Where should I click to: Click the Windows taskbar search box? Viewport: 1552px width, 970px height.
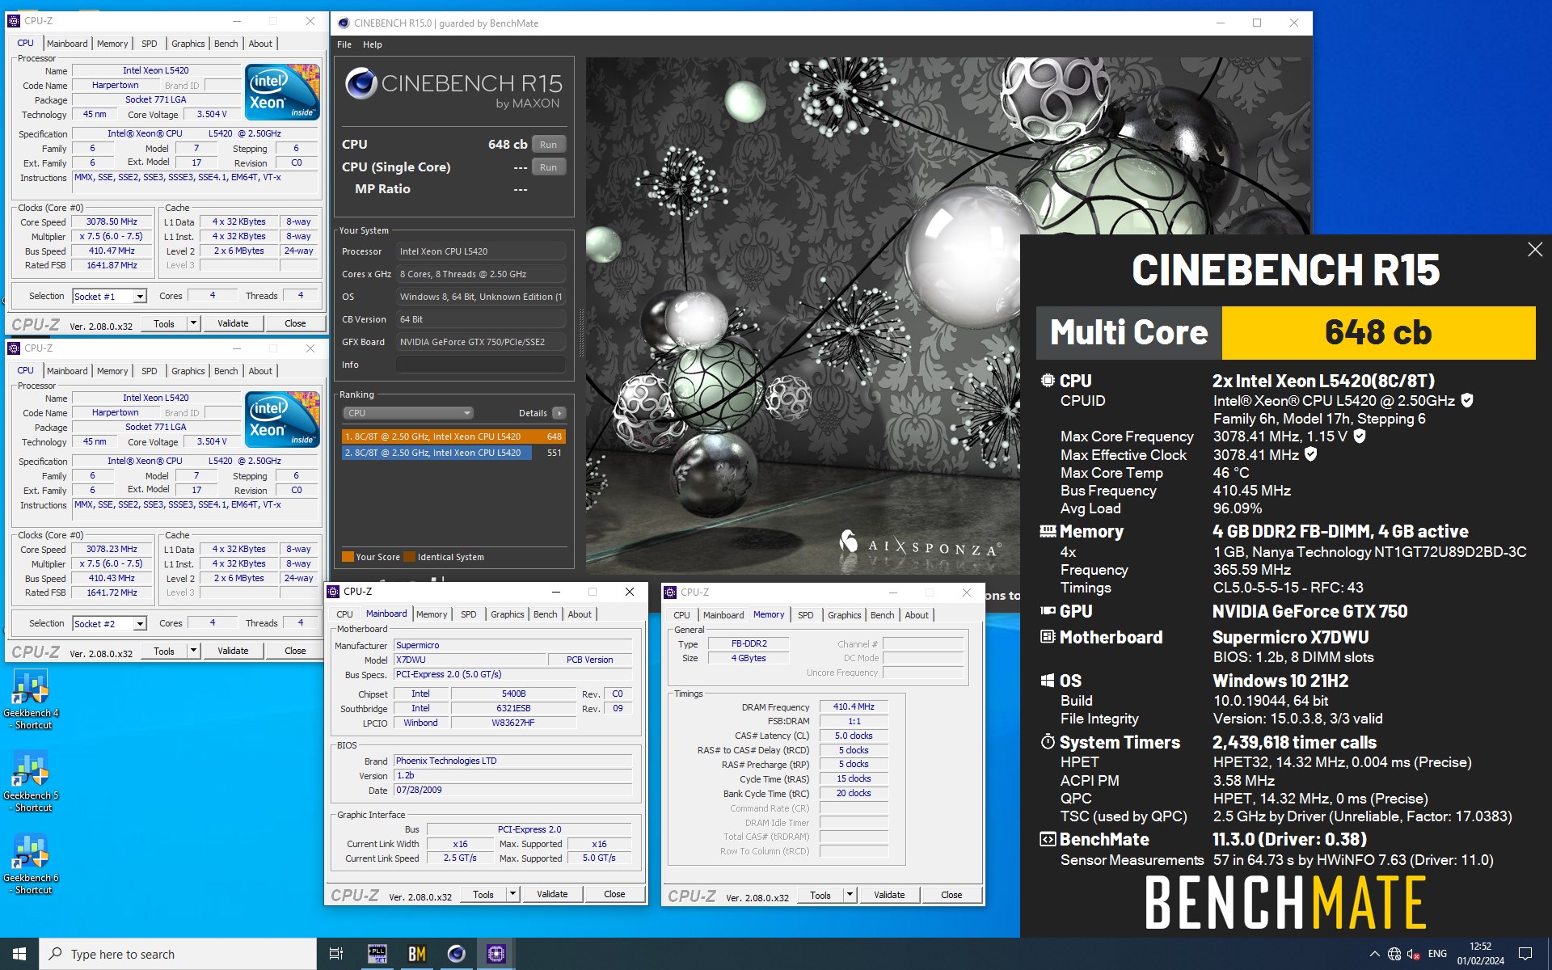coord(178,954)
